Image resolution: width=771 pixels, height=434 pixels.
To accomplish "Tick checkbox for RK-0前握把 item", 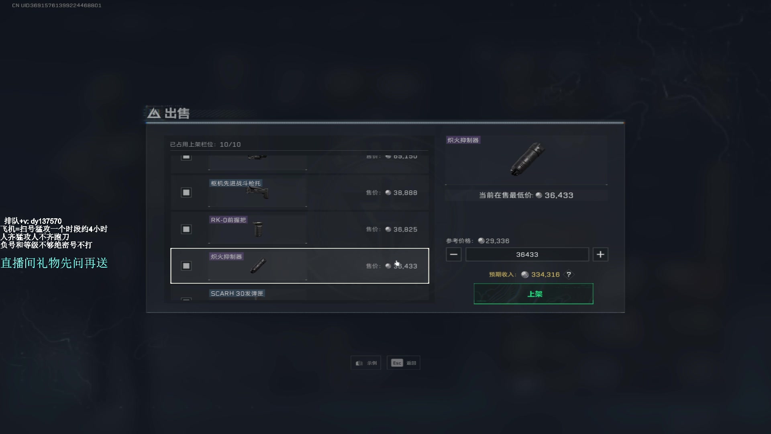I will coord(186,229).
